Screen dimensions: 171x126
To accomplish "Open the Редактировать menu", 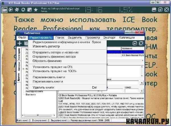I will [41, 37].
